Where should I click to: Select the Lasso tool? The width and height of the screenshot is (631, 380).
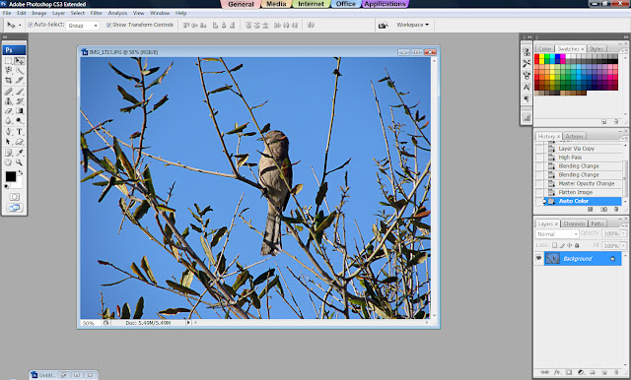click(x=9, y=71)
